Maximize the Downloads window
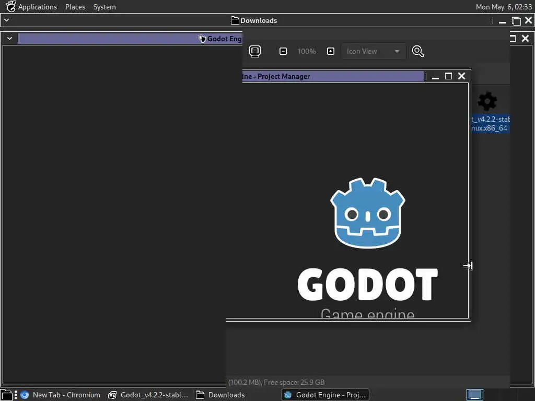The height and width of the screenshot is (401, 535). pyautogui.click(x=516, y=21)
